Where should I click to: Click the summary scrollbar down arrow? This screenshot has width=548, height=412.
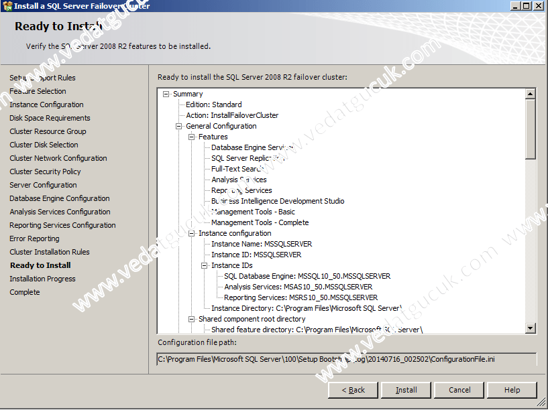coord(530,328)
